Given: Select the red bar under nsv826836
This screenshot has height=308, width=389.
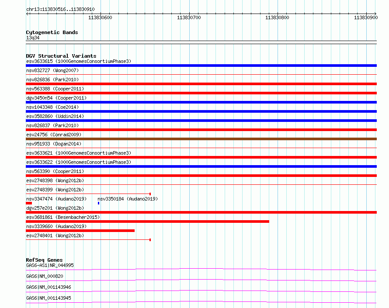Looking at the screenshot, I should (x=201, y=84).
